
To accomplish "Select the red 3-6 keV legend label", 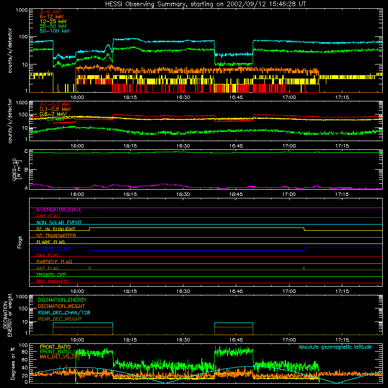I will click(x=50, y=12).
